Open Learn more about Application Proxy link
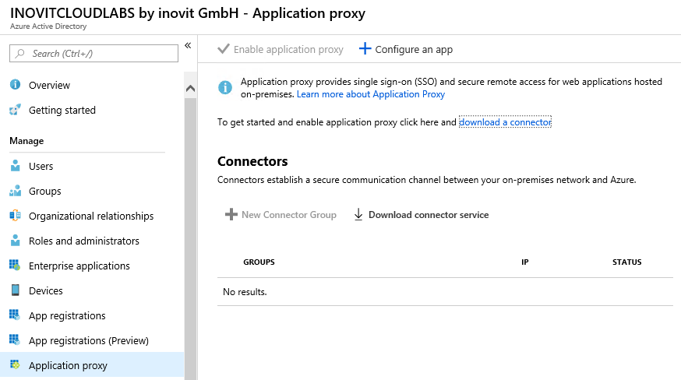The image size is (681, 380). tap(370, 94)
